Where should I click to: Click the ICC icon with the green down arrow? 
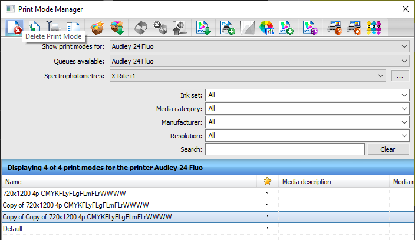click(203, 28)
